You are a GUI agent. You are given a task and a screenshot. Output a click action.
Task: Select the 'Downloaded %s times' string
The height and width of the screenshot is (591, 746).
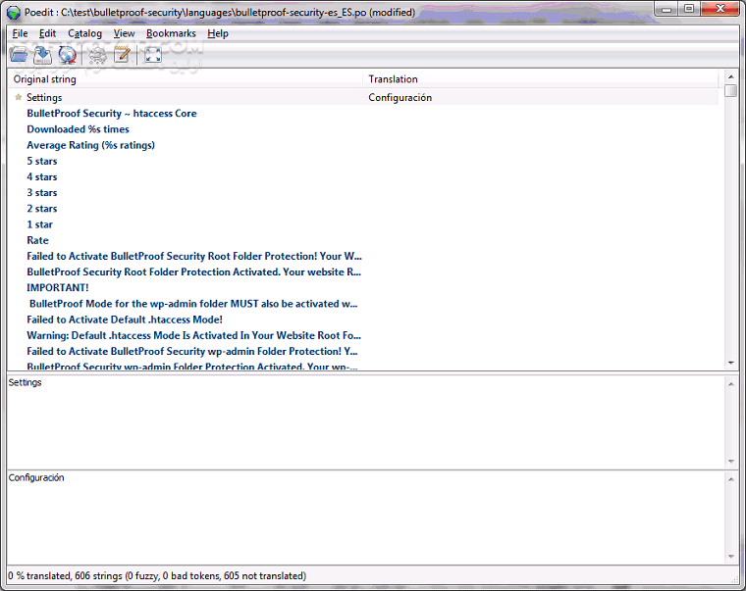click(x=78, y=129)
